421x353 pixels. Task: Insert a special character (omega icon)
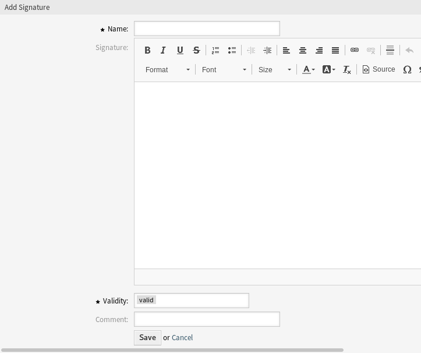click(407, 69)
